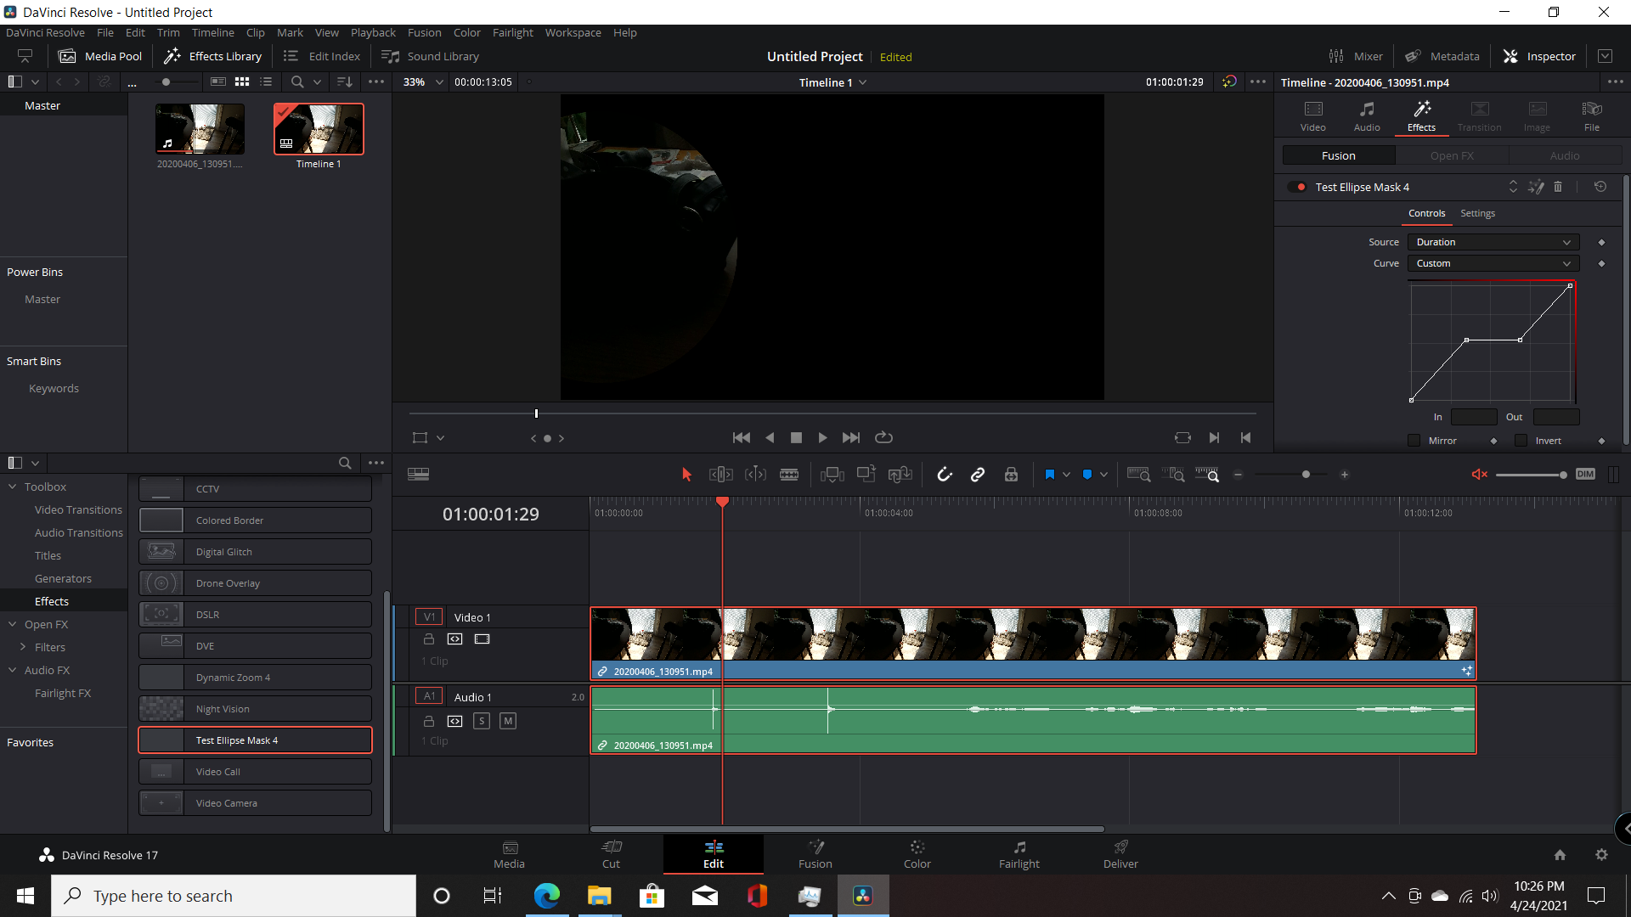The image size is (1631, 917).
Task: Open Project Settings gear icon
Action: (1601, 855)
